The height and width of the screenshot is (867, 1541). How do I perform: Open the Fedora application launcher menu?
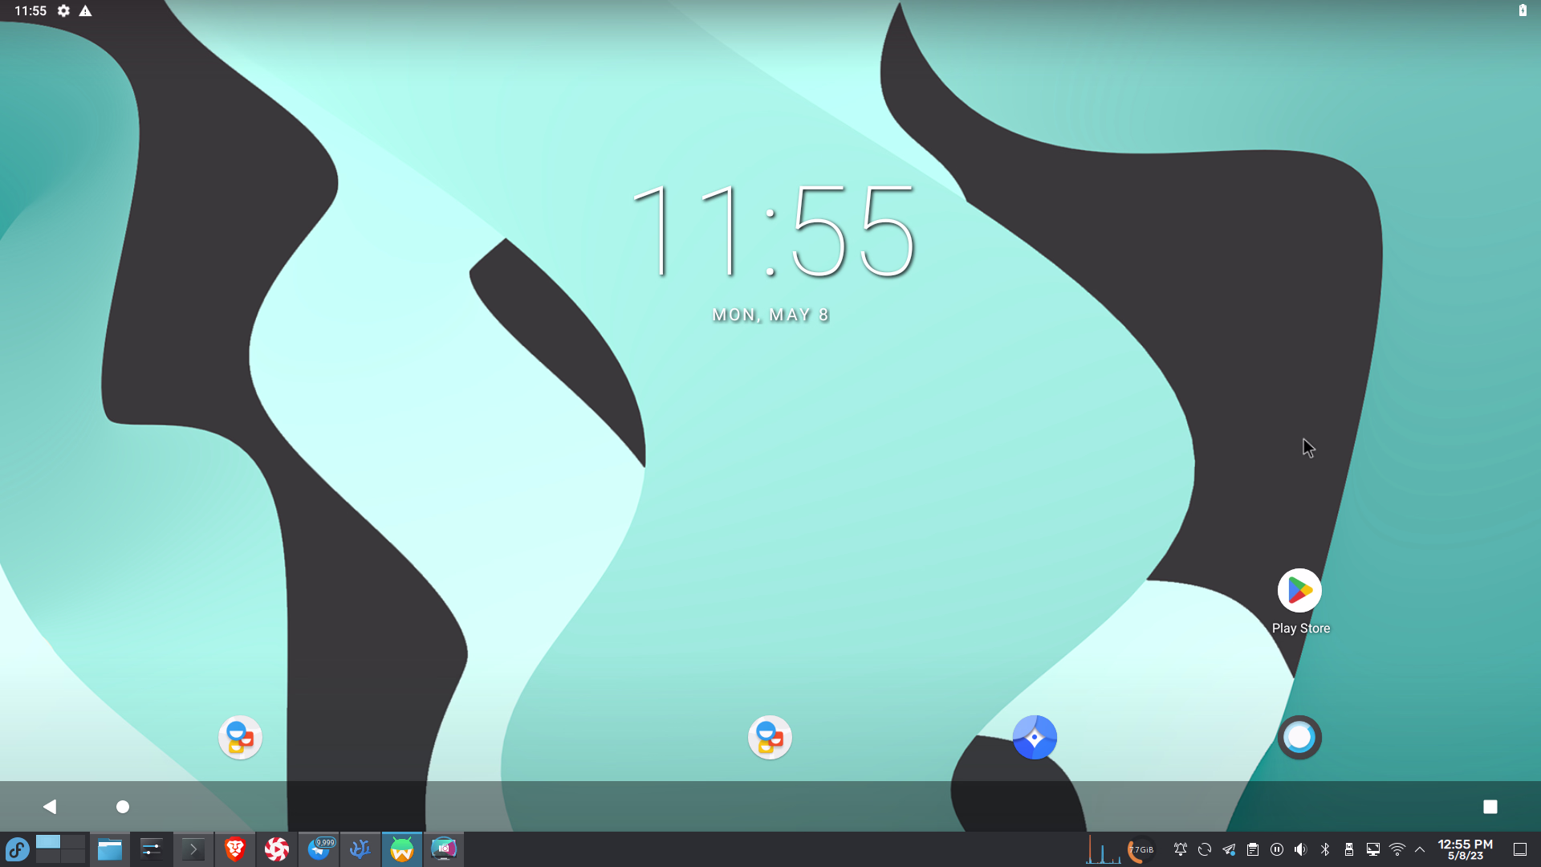point(18,849)
